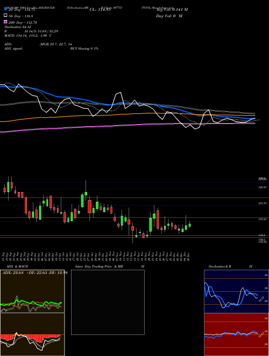Click the 'Stochastics: 34.12' reading
The image size is (269, 356).
(18, 27)
